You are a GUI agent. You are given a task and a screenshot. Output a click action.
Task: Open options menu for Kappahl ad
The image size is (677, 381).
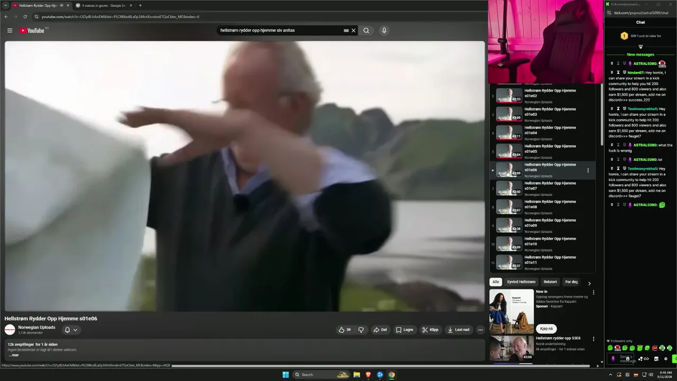(593, 292)
